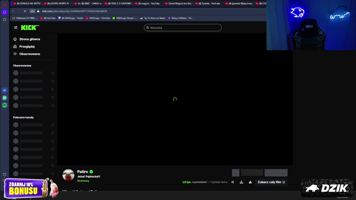
Task: Open (6) YouTube bookmark
Action: tap(48, 18)
